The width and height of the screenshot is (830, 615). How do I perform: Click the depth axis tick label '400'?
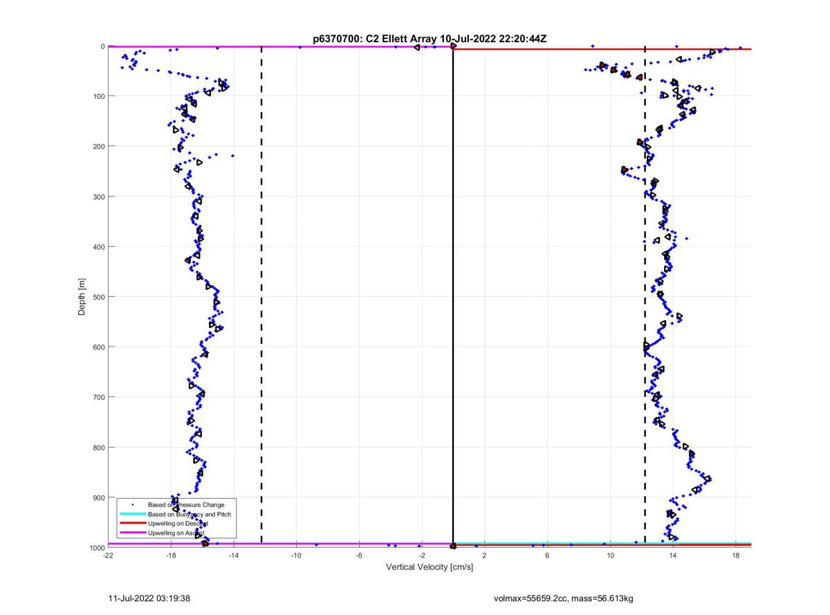click(x=98, y=246)
